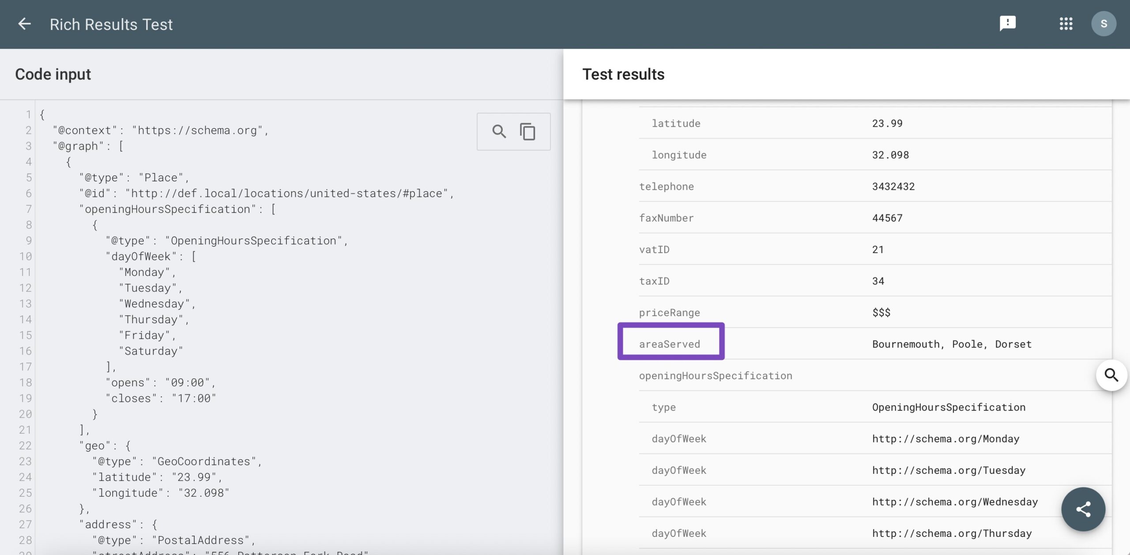Click the "latitude": "23.99" code line

(x=157, y=477)
